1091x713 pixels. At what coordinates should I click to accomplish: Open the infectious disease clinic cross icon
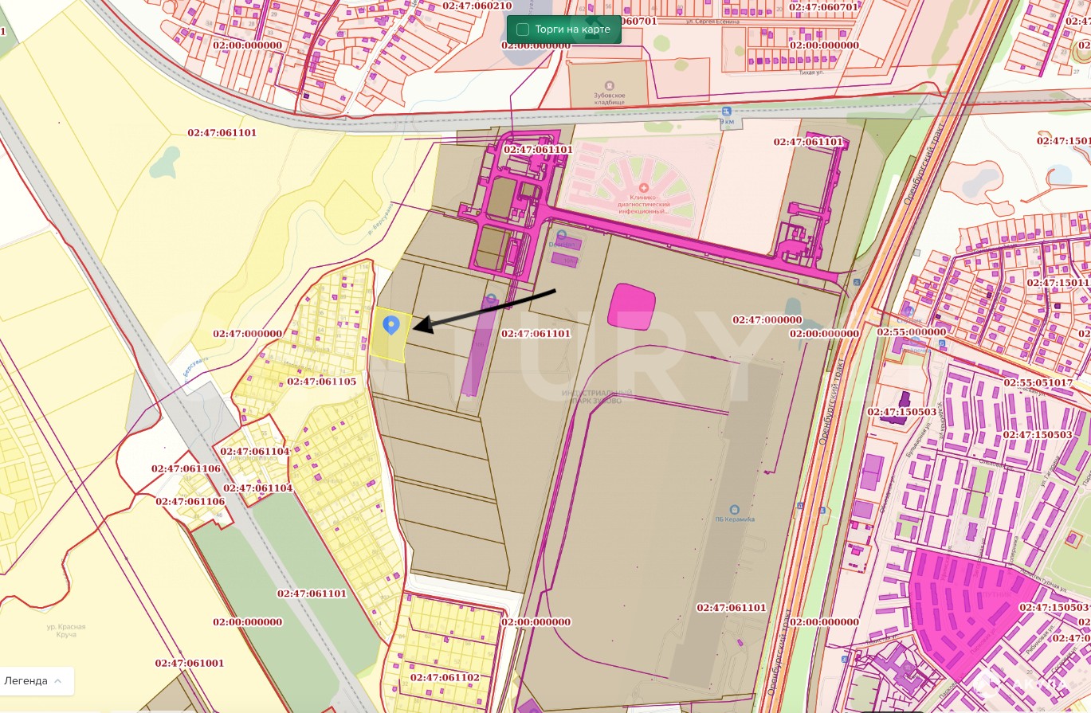coord(643,187)
